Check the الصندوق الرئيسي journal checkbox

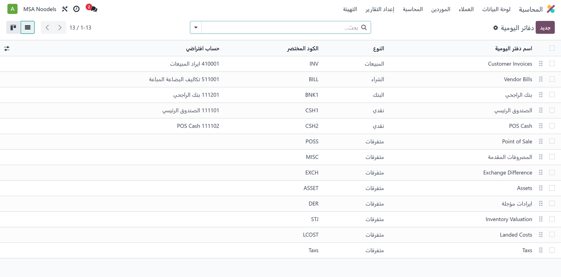coord(552,110)
